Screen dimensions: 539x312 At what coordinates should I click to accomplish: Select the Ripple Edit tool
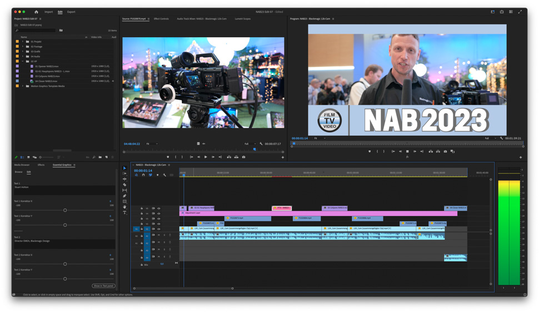[x=124, y=179]
